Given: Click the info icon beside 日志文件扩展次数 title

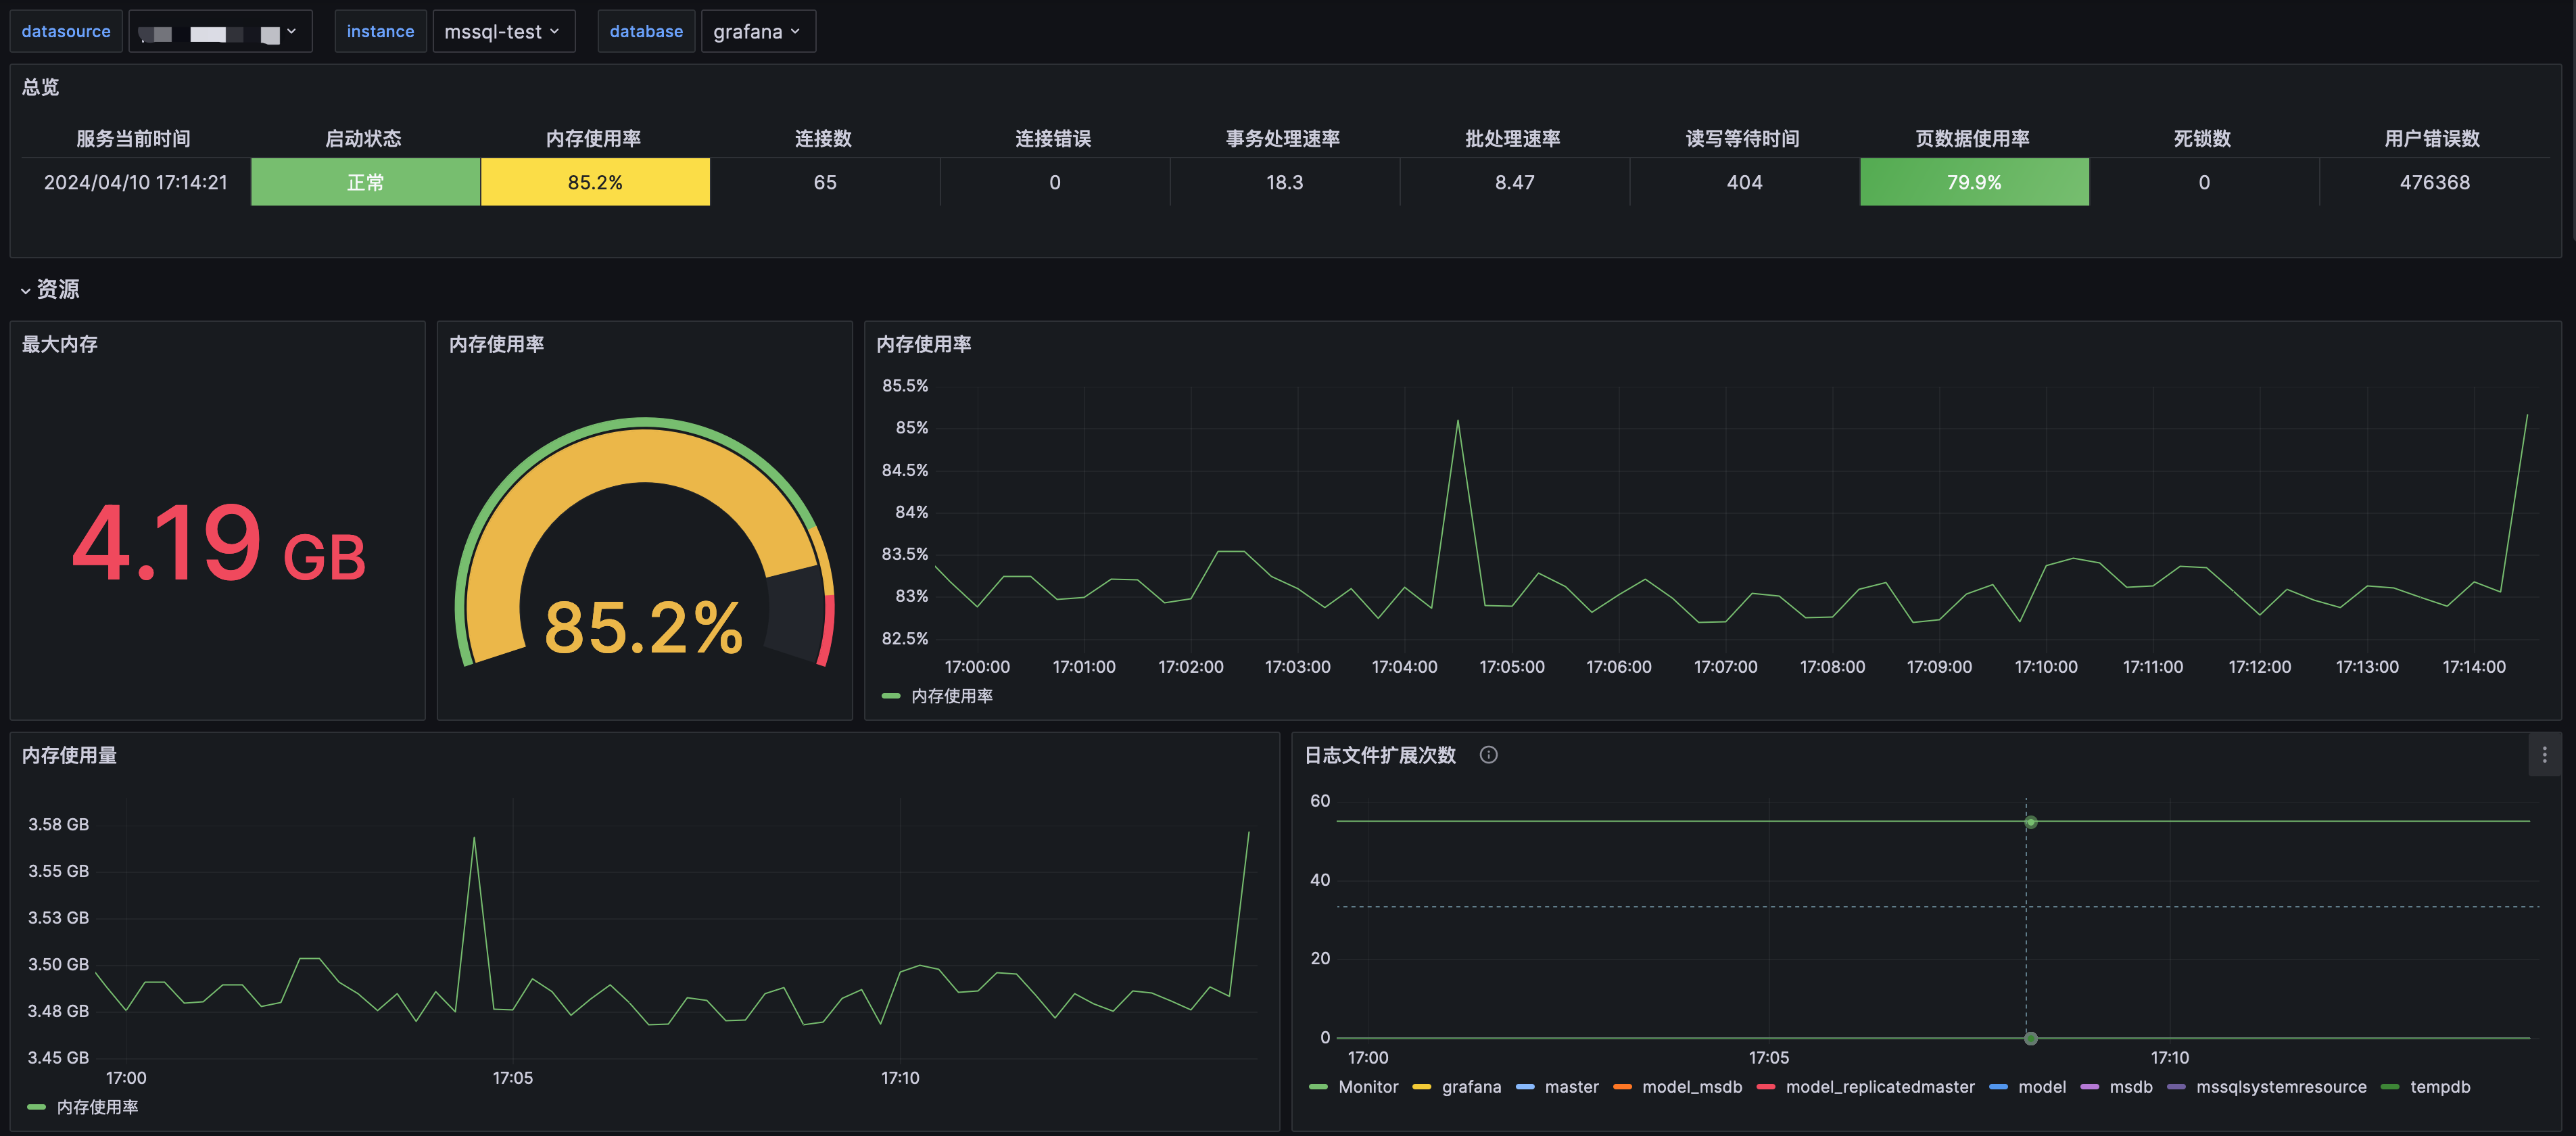Looking at the screenshot, I should point(1488,755).
